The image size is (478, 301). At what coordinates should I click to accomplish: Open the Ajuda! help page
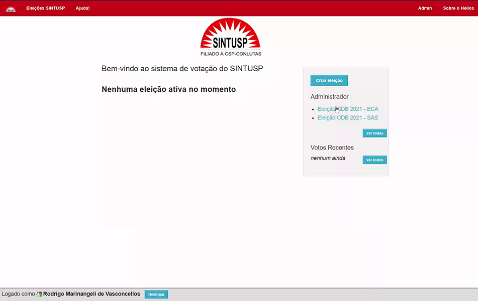pyautogui.click(x=82, y=9)
